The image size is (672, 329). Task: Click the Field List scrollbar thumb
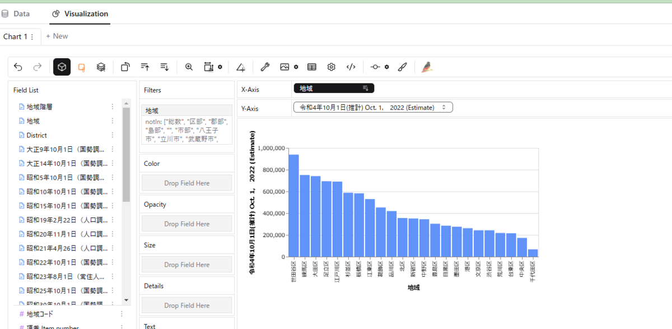click(x=126, y=154)
